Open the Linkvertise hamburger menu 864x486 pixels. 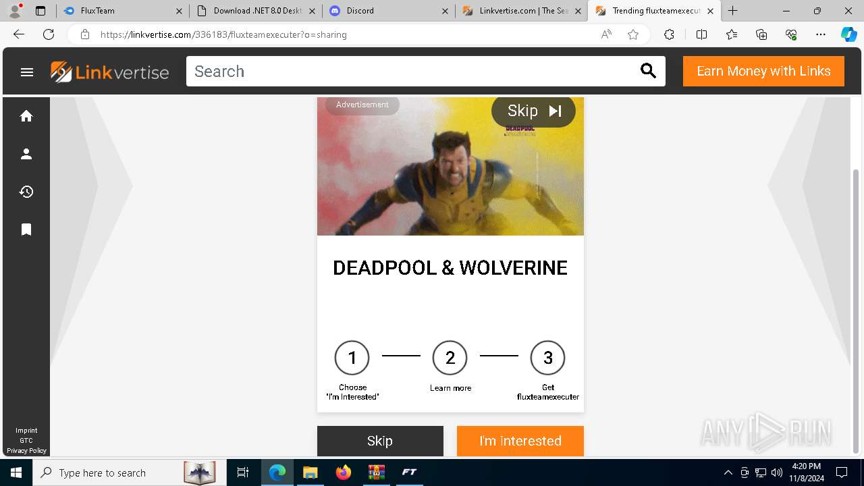[27, 72]
